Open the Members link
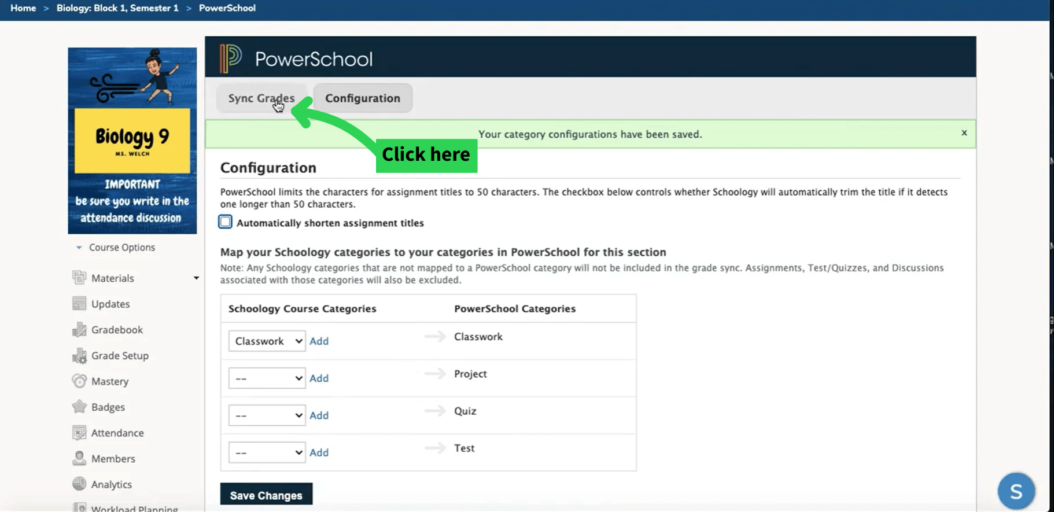Image resolution: width=1054 pixels, height=512 pixels. pyautogui.click(x=113, y=459)
